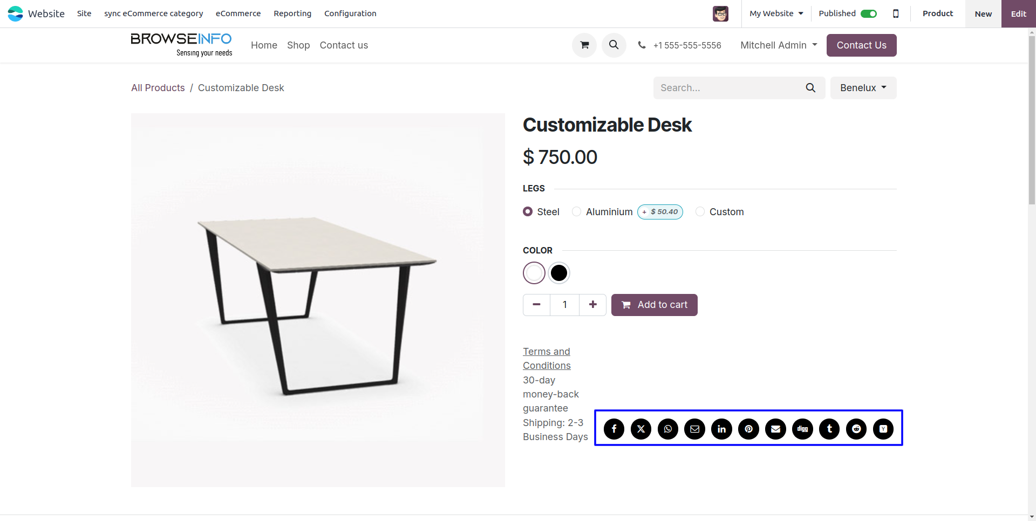This screenshot has height=521, width=1036.
Task: Click the product Search field
Action: [x=728, y=88]
